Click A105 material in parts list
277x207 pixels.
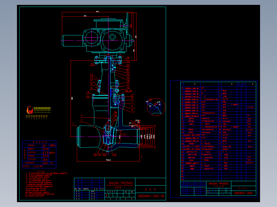225,138
